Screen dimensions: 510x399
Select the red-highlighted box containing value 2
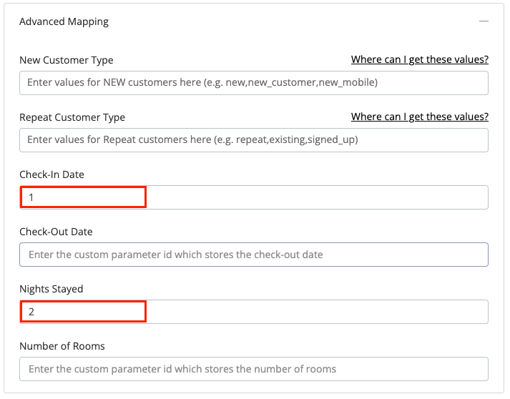click(83, 312)
